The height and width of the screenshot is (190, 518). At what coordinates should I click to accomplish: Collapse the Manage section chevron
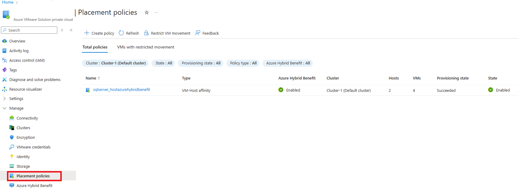tap(5, 108)
